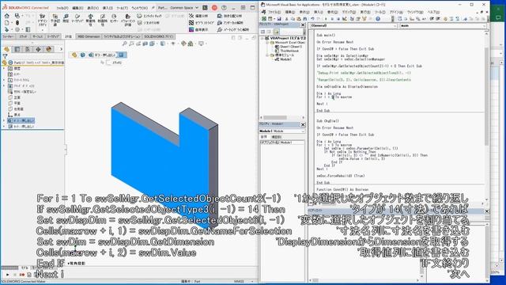Select Module1 in Project Explorer tree
The image size is (506, 285).
coord(283,59)
